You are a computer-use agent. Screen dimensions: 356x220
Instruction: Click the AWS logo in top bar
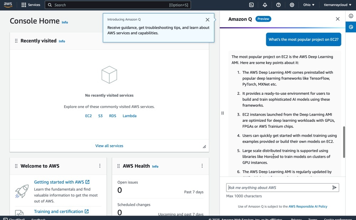(x=8, y=5)
